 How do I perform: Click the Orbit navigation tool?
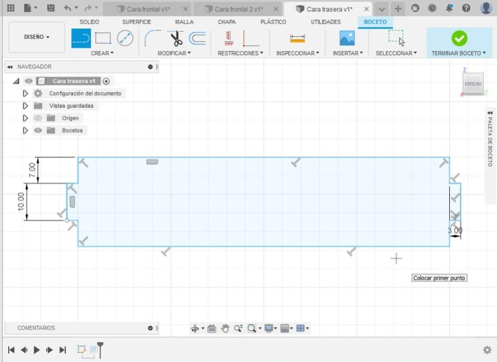point(195,329)
